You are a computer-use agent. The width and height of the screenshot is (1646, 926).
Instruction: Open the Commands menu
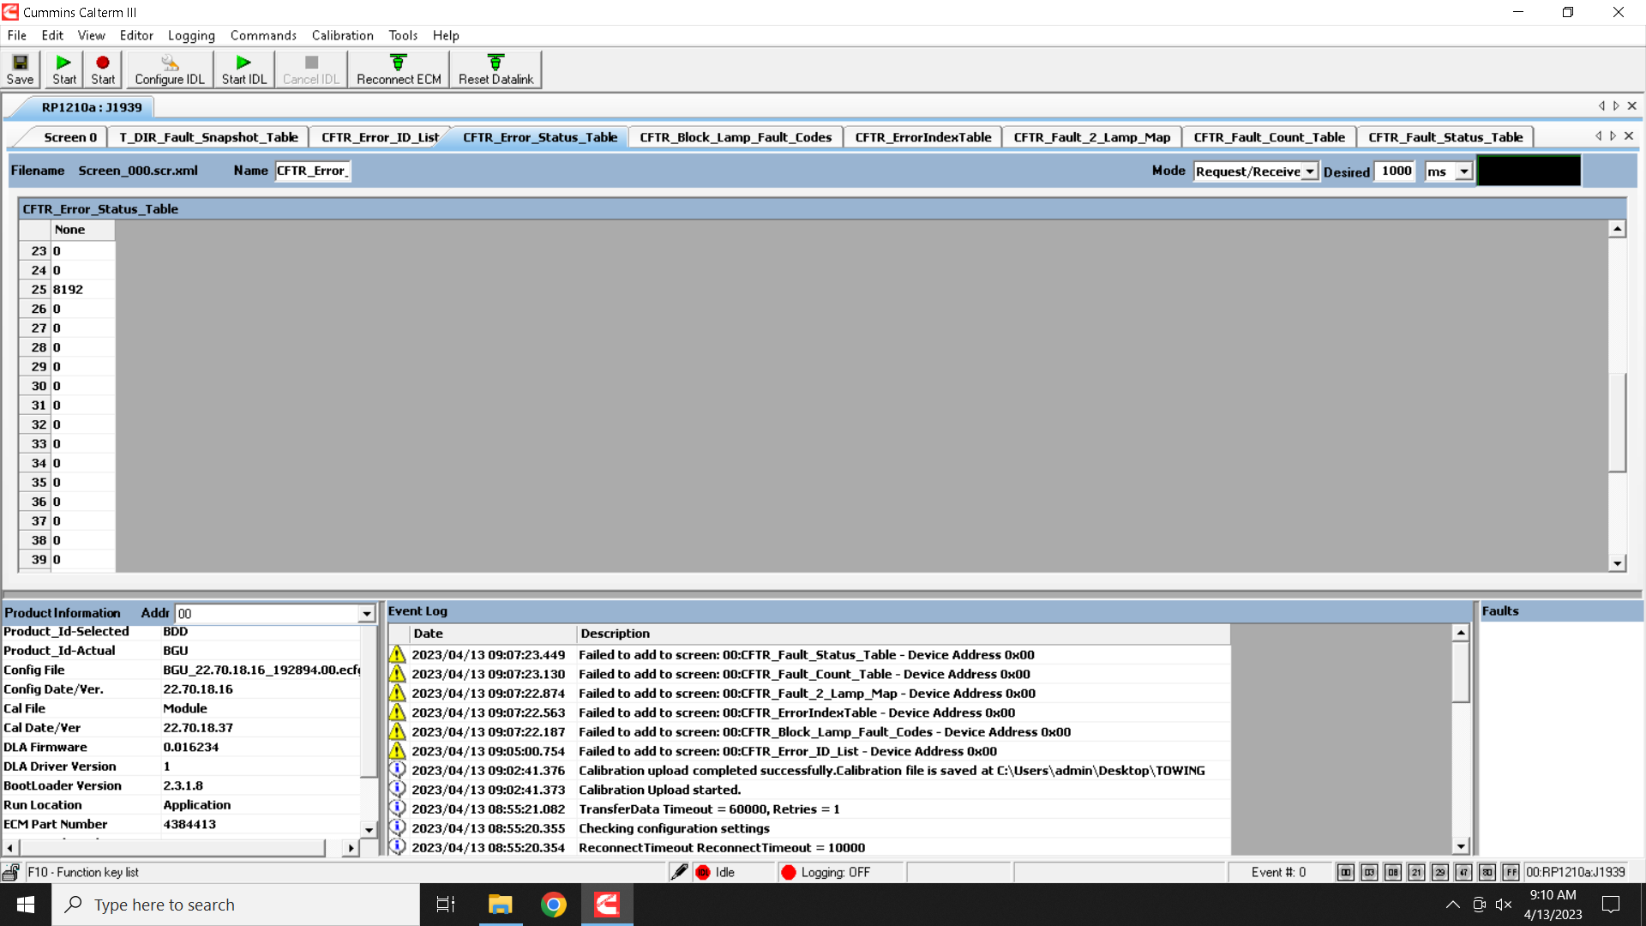point(263,35)
